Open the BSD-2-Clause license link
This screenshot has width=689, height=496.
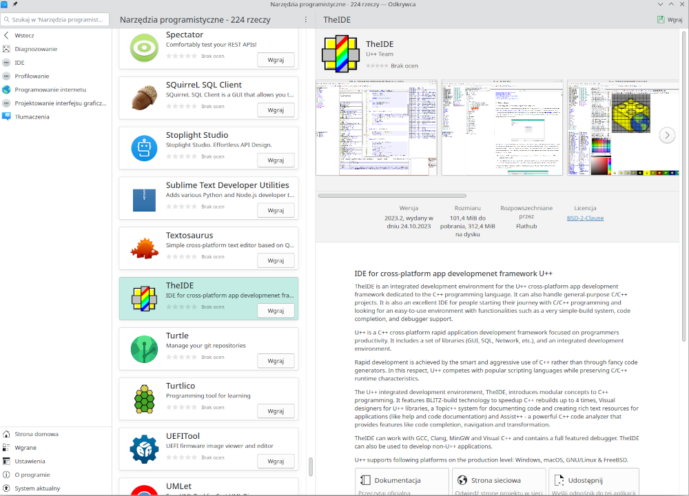(x=585, y=218)
